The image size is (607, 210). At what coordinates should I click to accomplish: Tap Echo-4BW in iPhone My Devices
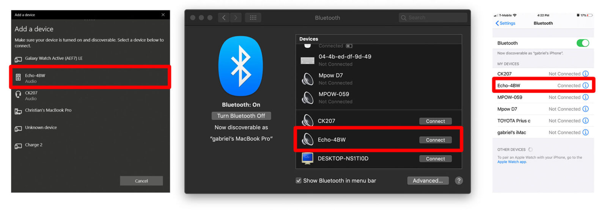click(x=543, y=86)
